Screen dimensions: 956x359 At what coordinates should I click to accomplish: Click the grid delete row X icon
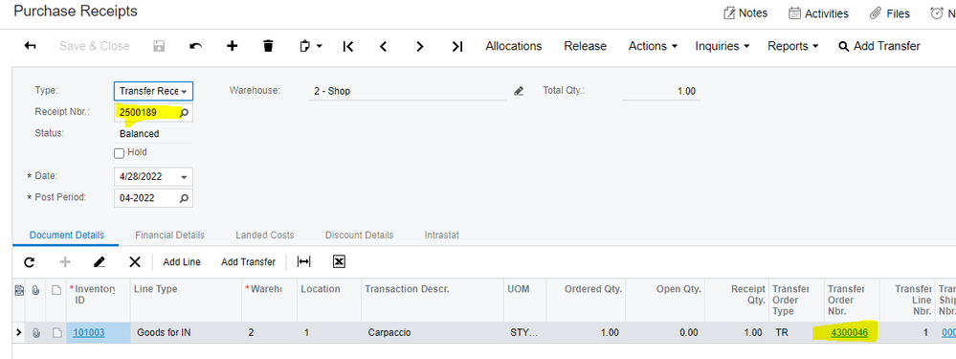click(135, 262)
